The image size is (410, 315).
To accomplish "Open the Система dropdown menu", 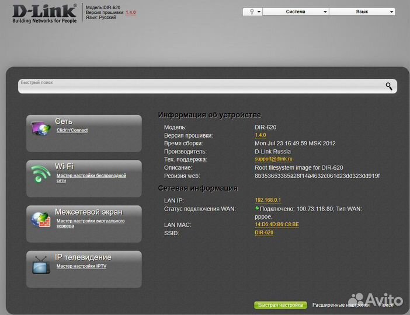I will click(296, 12).
